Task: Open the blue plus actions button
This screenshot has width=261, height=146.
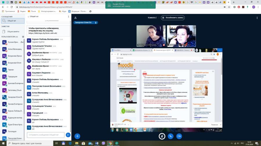Action: pos(77,136)
